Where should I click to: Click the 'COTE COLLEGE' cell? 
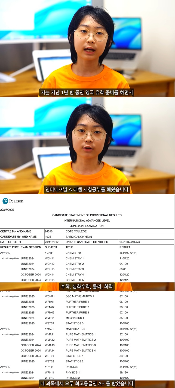[119, 231]
